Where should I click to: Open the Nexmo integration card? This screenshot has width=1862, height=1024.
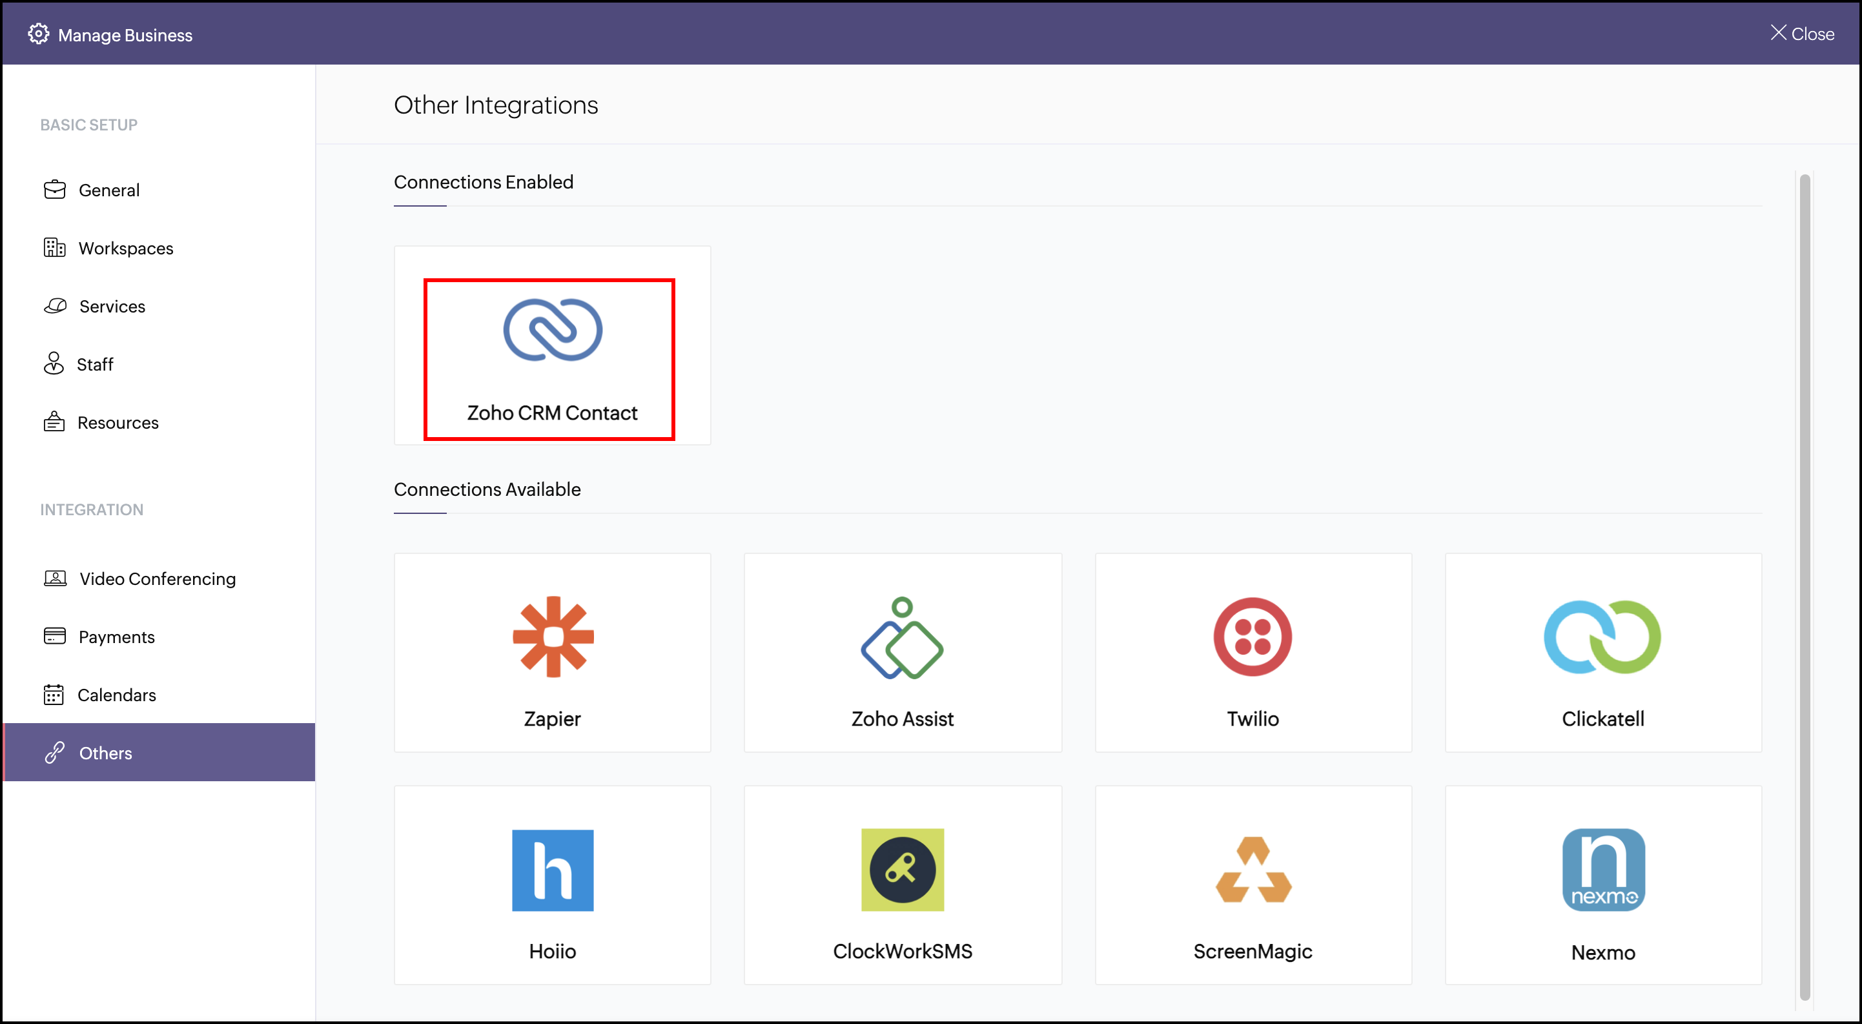pos(1602,885)
